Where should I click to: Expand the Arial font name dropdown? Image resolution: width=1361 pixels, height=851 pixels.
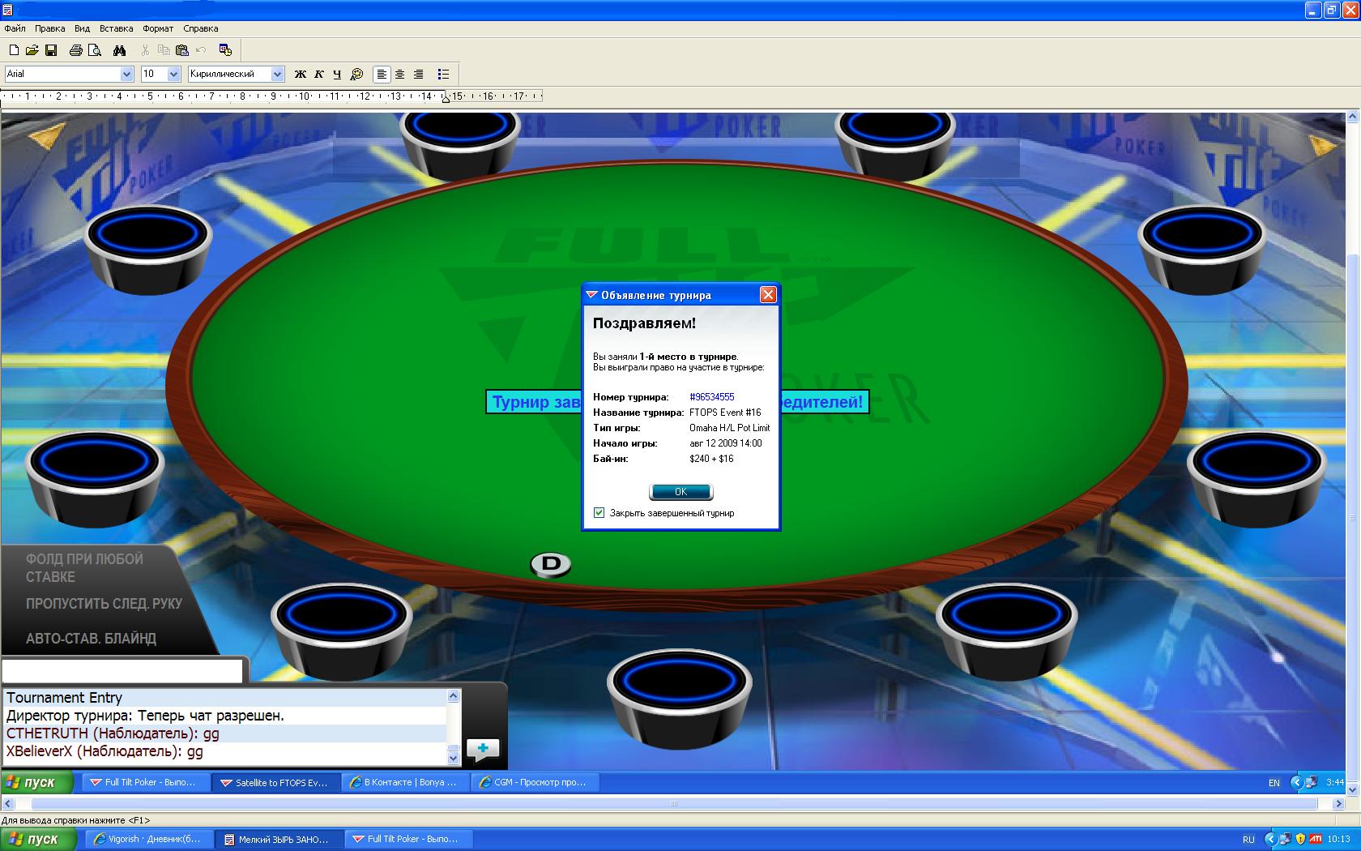(x=126, y=74)
